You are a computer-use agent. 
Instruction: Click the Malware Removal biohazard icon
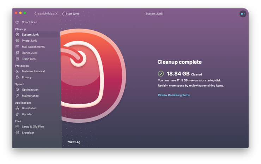(17, 71)
